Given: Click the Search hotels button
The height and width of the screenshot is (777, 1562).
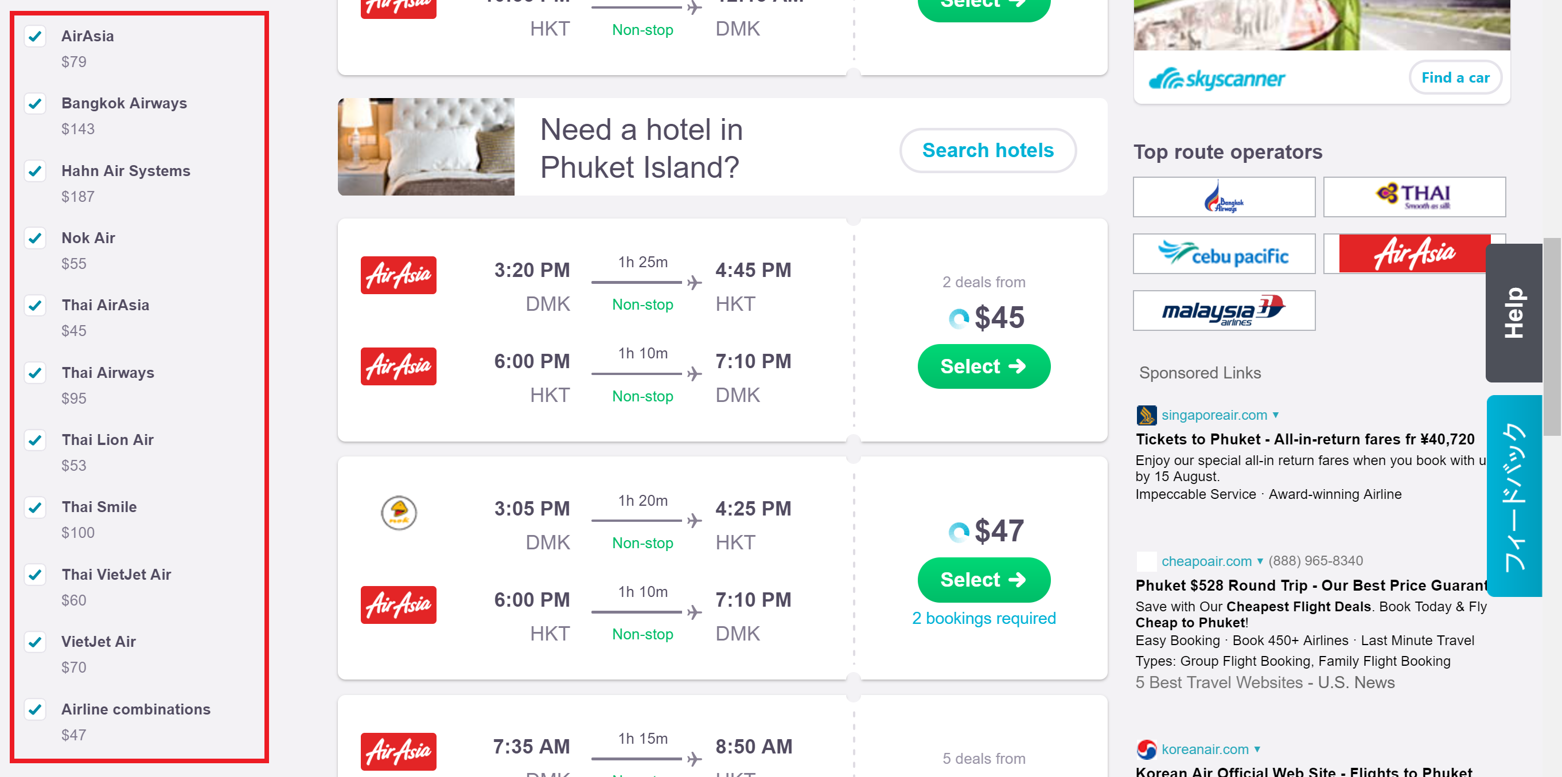Looking at the screenshot, I should [x=988, y=150].
